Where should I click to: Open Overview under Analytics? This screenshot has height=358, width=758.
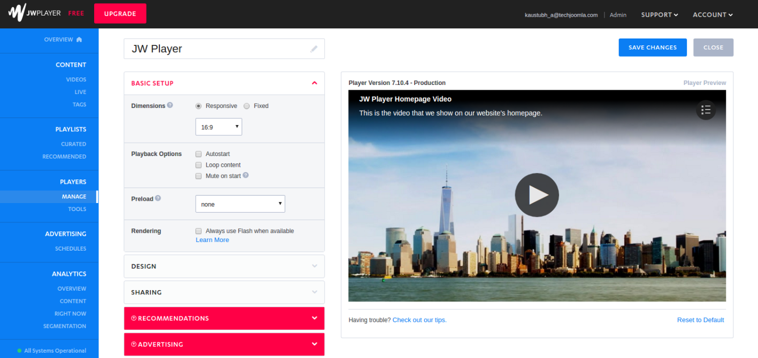(x=72, y=289)
